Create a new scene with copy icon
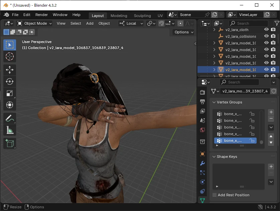Viewport: 280px width, 211px height. pos(215,15)
